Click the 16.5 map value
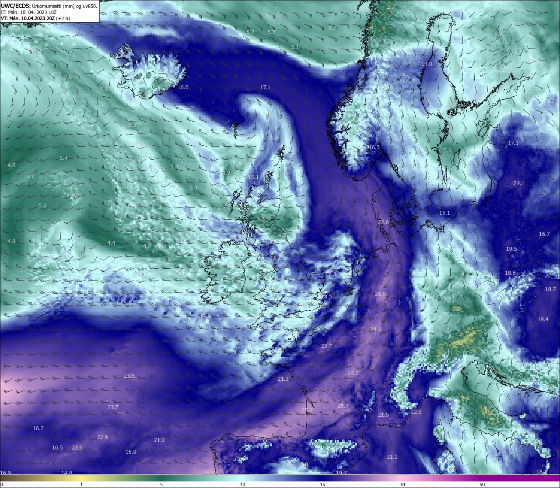This screenshot has height=488, width=560. point(57,448)
